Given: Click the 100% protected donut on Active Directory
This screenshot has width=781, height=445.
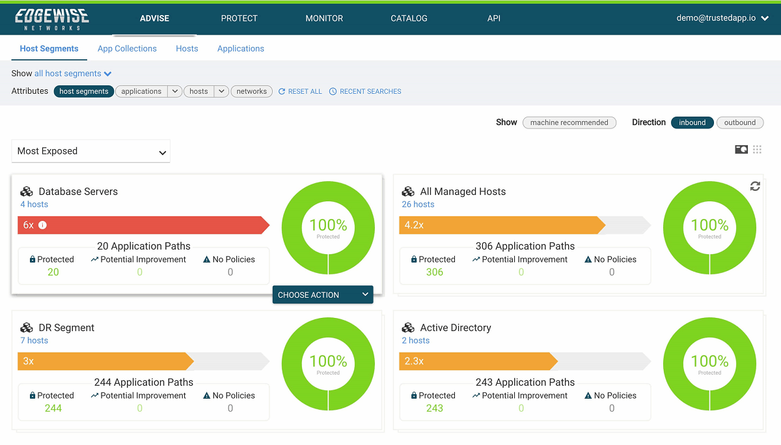Looking at the screenshot, I should pyautogui.click(x=709, y=364).
